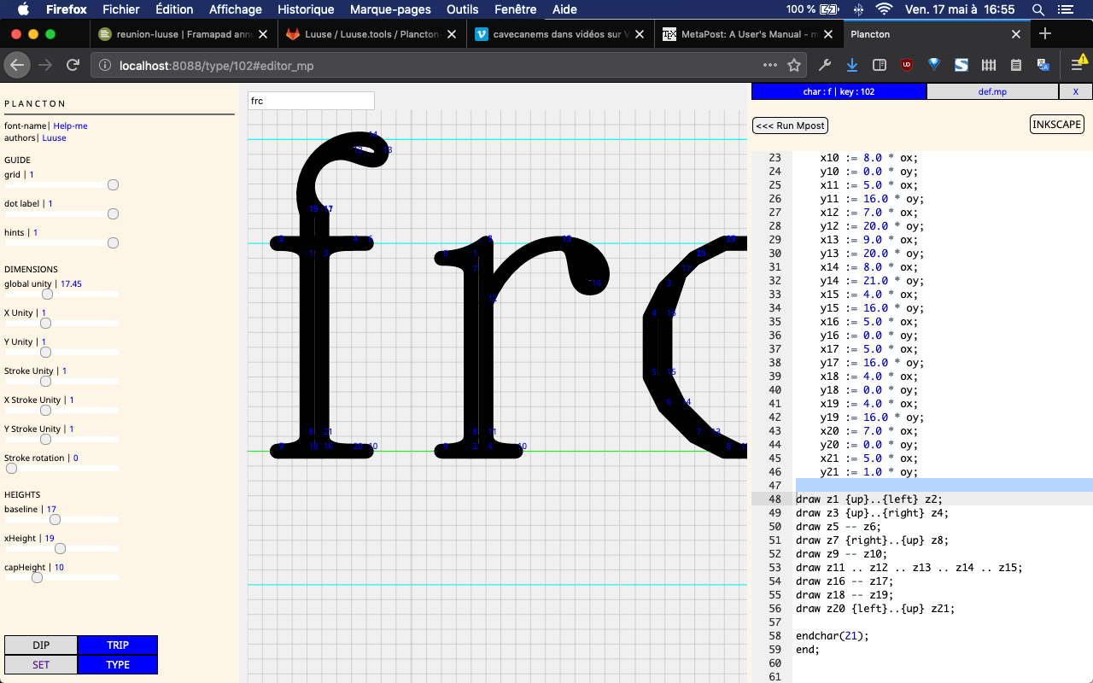This screenshot has height=683, width=1093.
Task: Open the Firefox downloads arrow icon
Action: 851,65
